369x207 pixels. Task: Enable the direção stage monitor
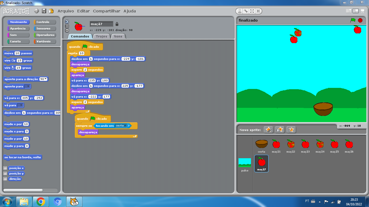(x=5, y=179)
